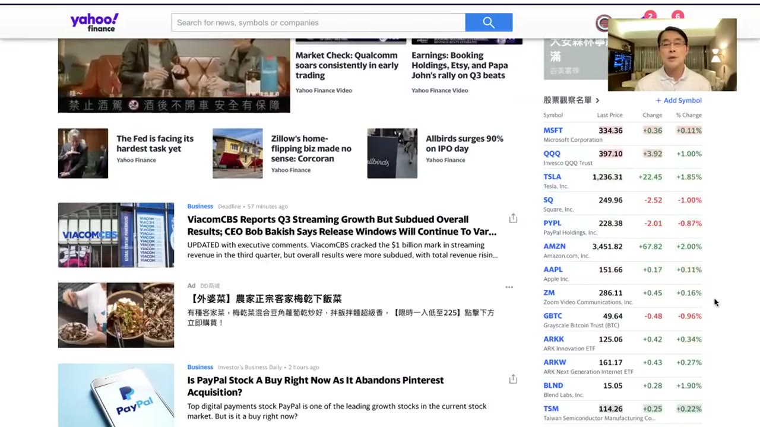Open the PayPal stock buy article headline
The width and height of the screenshot is (760, 427).
tap(315, 386)
